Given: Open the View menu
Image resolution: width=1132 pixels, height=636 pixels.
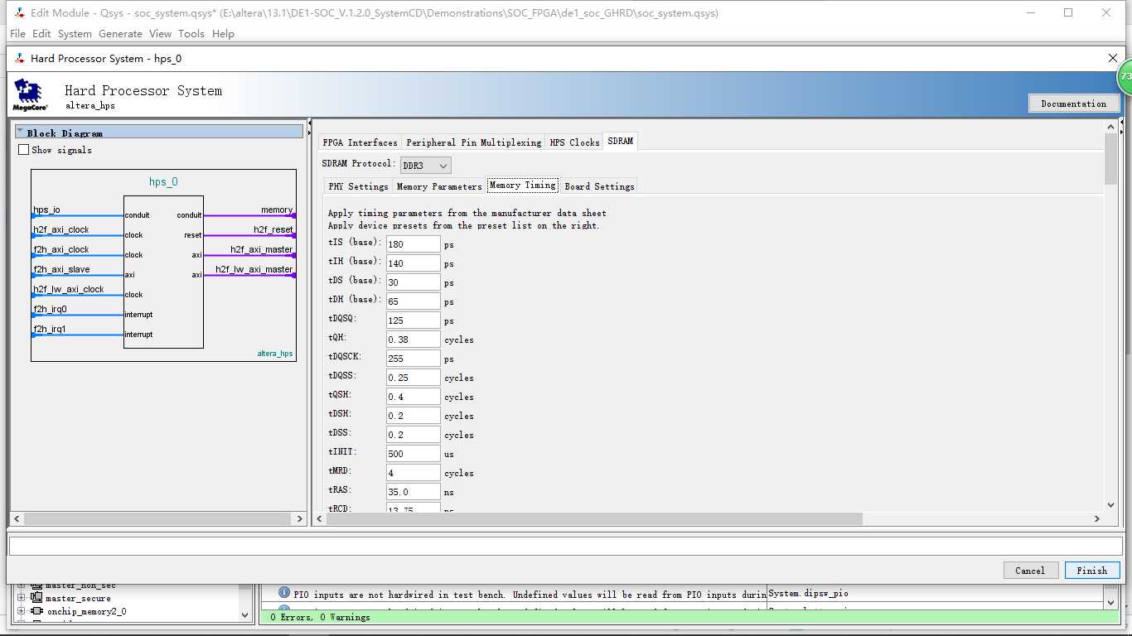Looking at the screenshot, I should point(160,34).
